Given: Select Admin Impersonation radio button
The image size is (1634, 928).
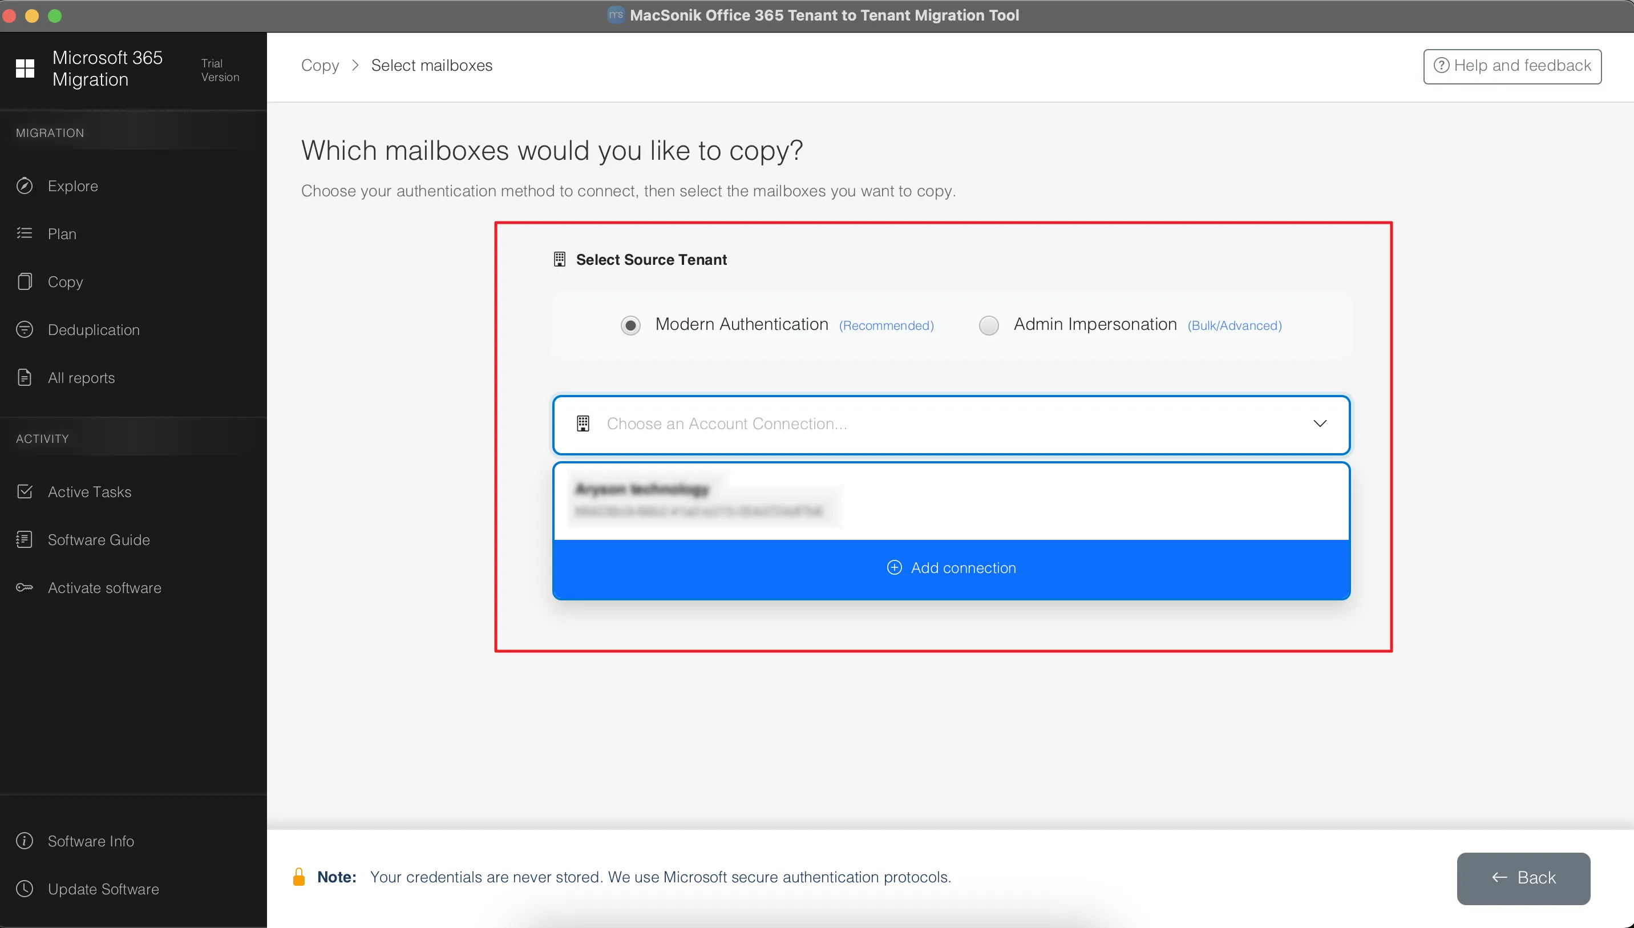Looking at the screenshot, I should (x=989, y=325).
